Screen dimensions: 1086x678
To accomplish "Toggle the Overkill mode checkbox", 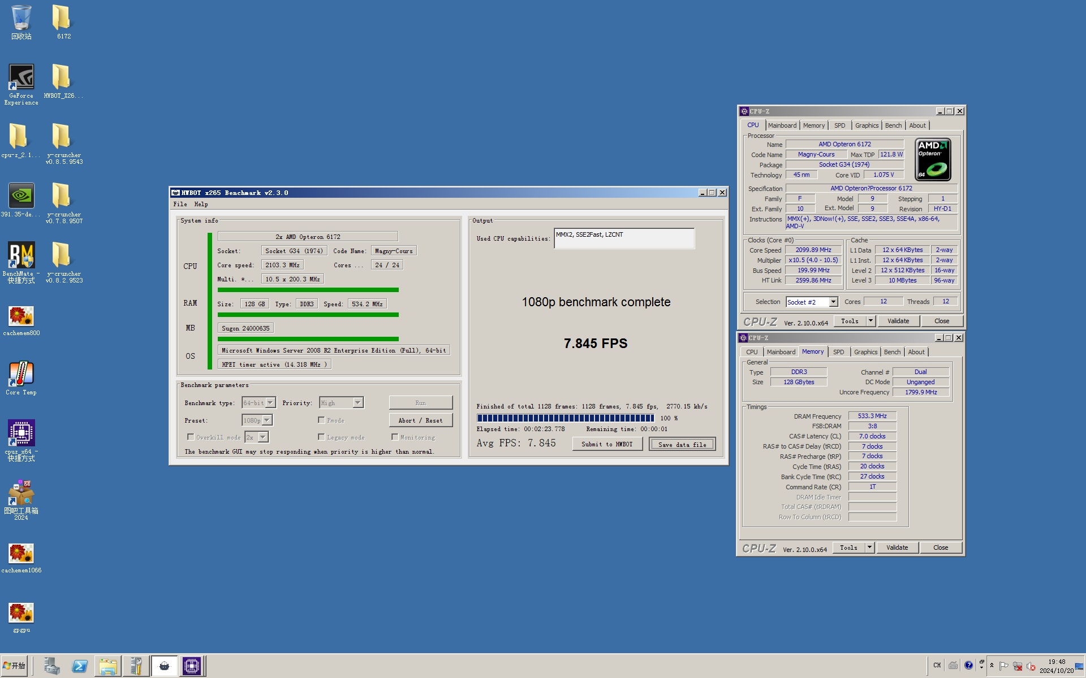I will (x=191, y=437).
